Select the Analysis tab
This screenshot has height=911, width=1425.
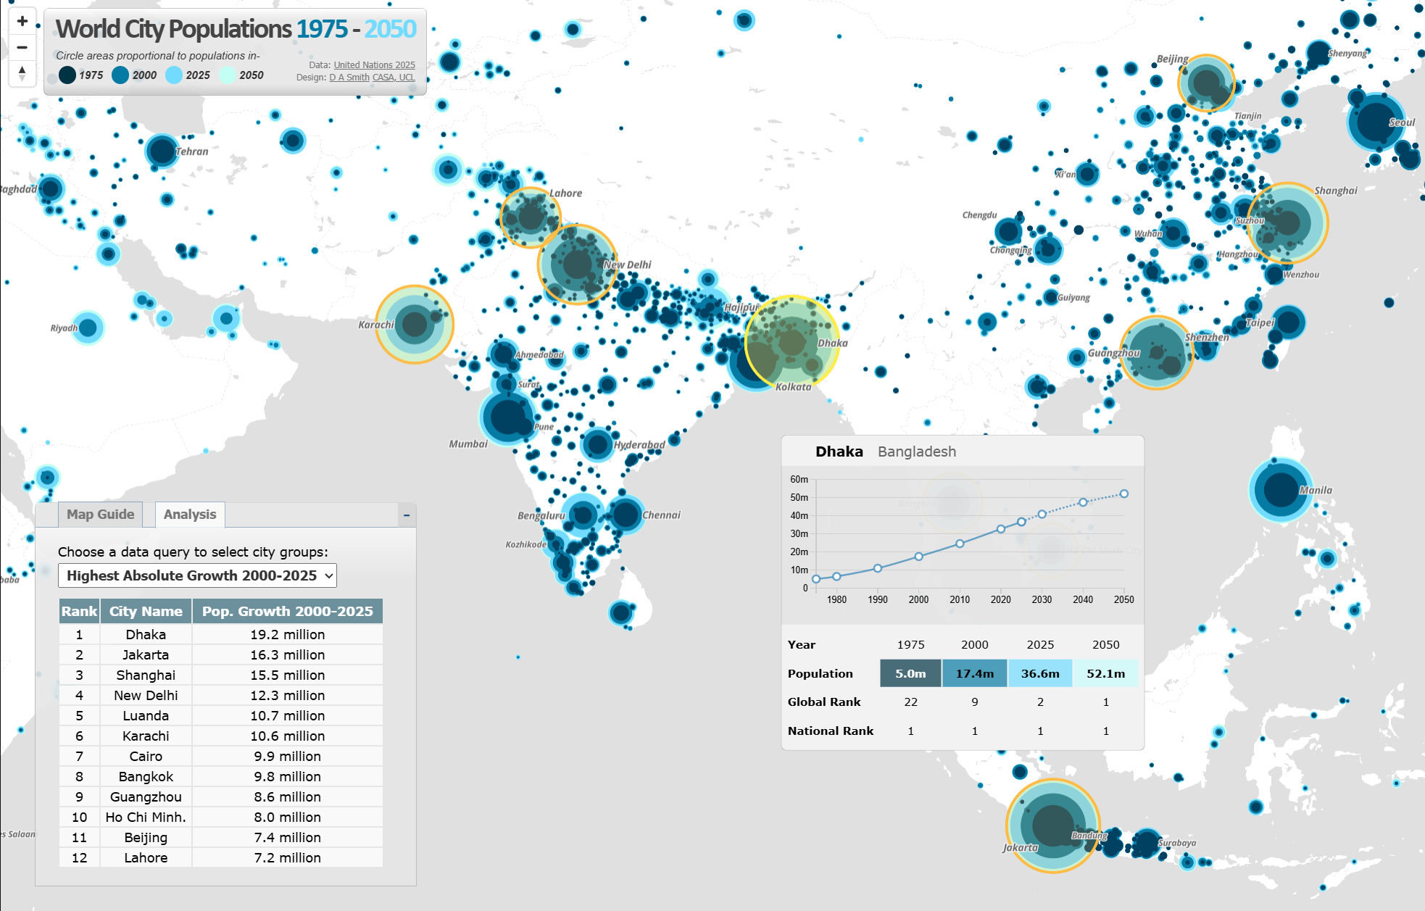tap(190, 515)
